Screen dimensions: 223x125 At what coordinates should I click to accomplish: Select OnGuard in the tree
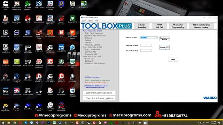tap(89, 38)
